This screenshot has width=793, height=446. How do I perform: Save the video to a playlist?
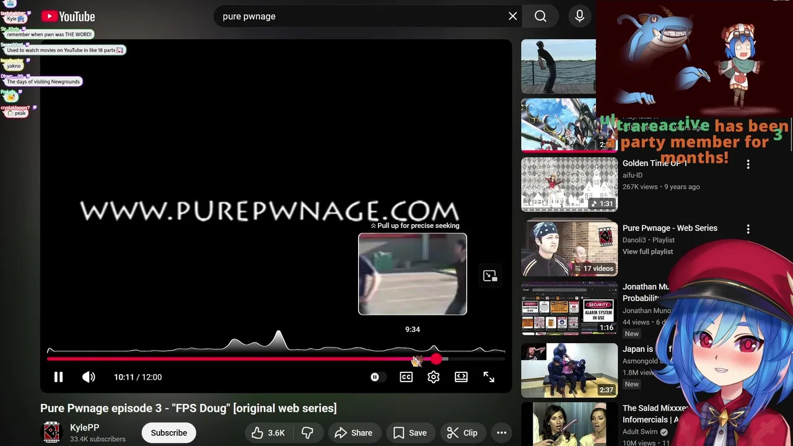coord(410,432)
